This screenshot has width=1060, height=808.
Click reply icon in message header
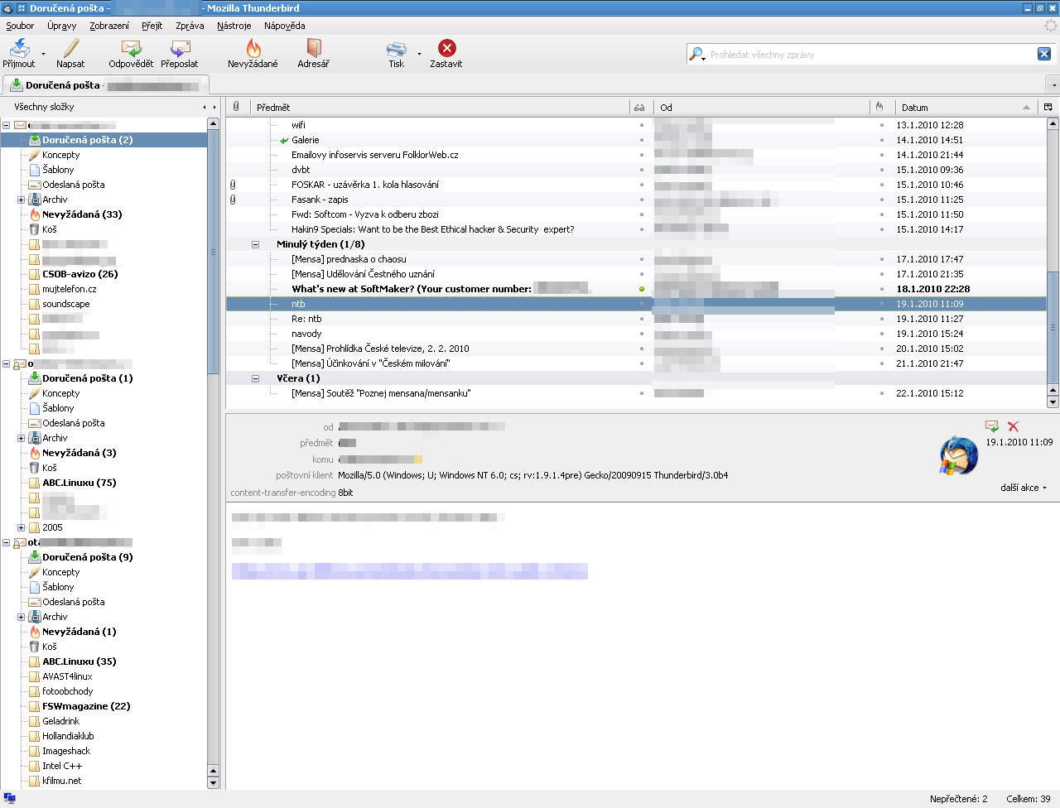coord(992,426)
